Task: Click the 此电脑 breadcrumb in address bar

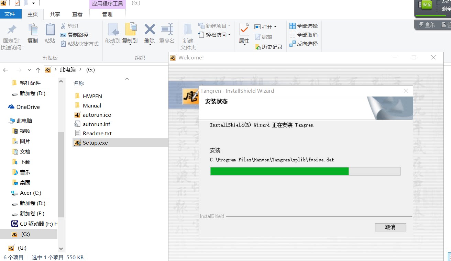Action: coord(68,69)
